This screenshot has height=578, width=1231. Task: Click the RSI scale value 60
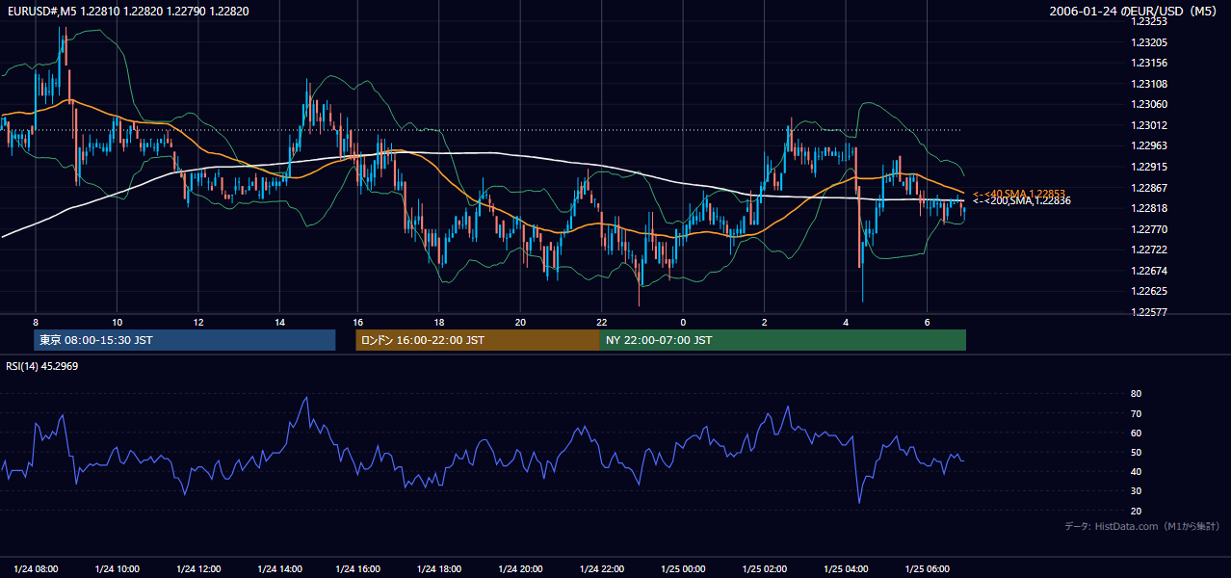1136,433
